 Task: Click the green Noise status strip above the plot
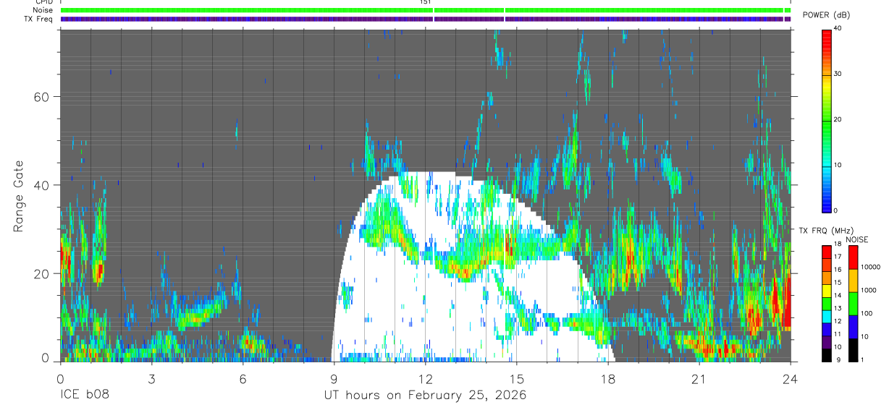click(x=426, y=11)
